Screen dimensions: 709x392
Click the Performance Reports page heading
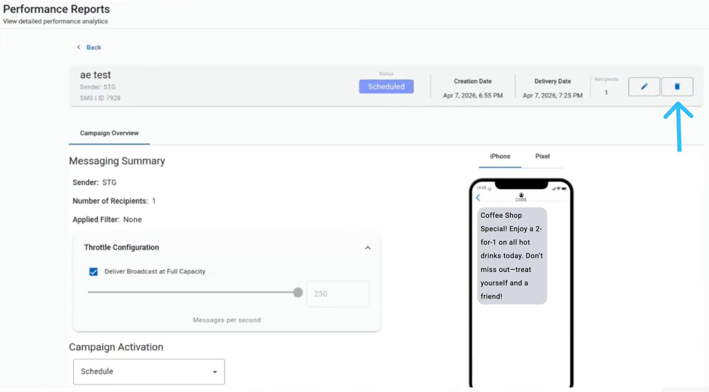[57, 9]
